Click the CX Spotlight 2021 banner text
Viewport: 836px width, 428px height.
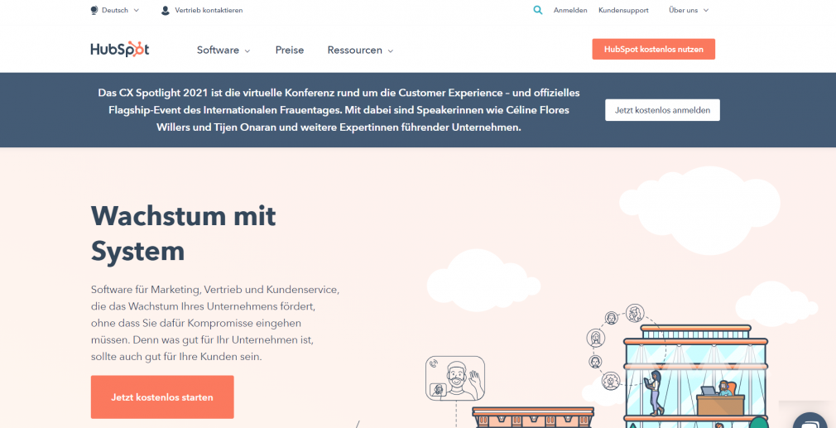pos(339,110)
